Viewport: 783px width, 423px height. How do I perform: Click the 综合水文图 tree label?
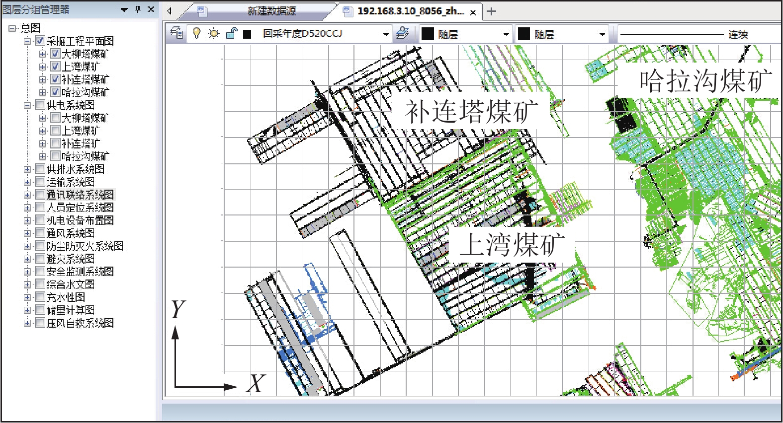tap(70, 284)
